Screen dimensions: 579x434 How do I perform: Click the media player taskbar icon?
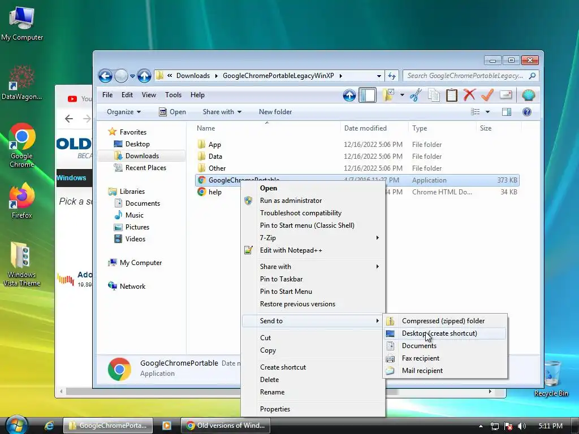click(x=167, y=426)
